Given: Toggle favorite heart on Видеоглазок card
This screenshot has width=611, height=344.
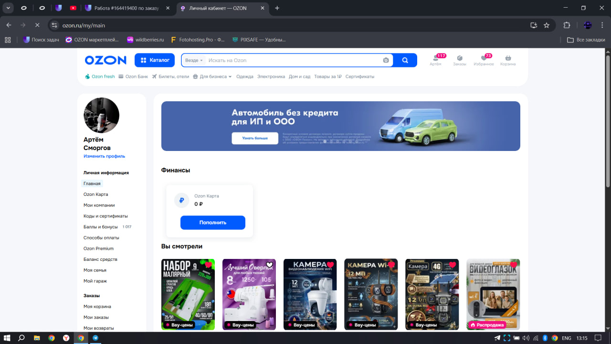Looking at the screenshot, I should tap(514, 265).
